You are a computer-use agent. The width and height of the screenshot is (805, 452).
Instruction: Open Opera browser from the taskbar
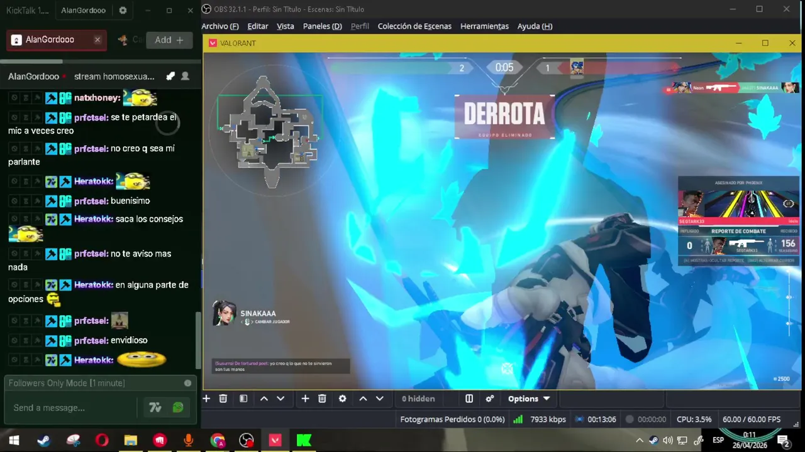click(x=101, y=441)
